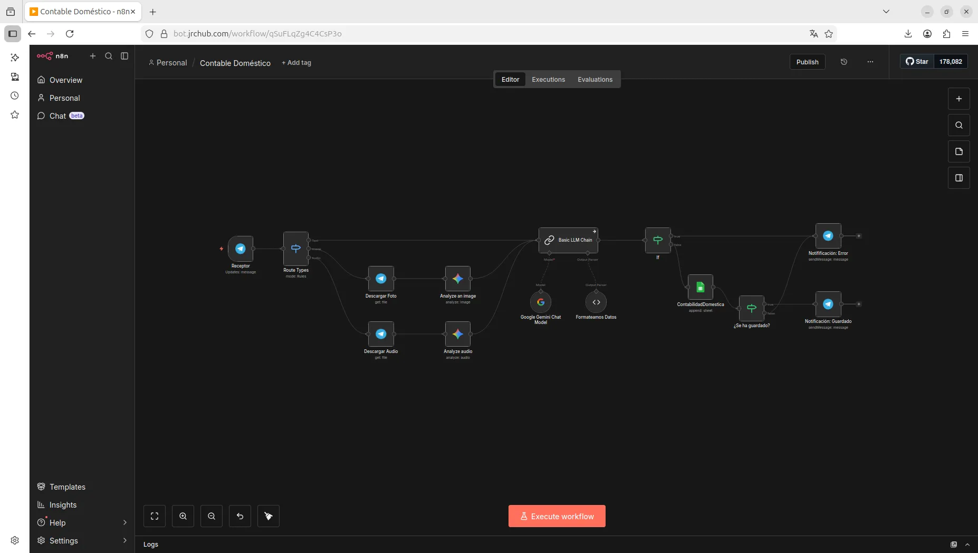Screen dimensions: 978x553
Task: Open workflow history
Action: click(844, 62)
